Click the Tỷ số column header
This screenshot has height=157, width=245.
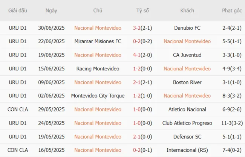click(x=142, y=11)
